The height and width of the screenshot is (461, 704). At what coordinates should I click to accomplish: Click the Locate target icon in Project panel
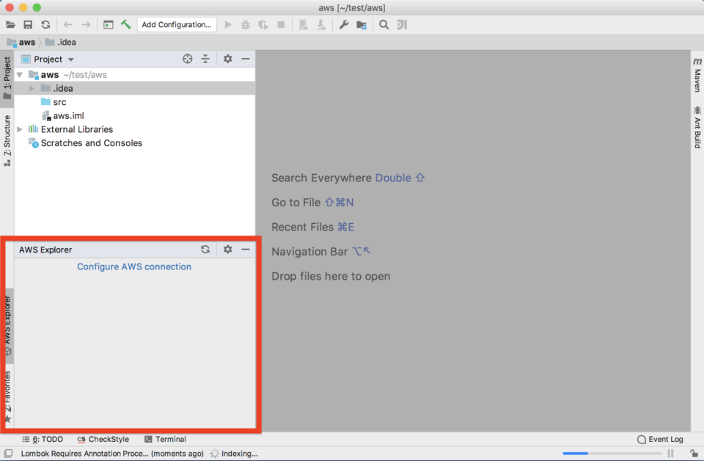pos(188,59)
